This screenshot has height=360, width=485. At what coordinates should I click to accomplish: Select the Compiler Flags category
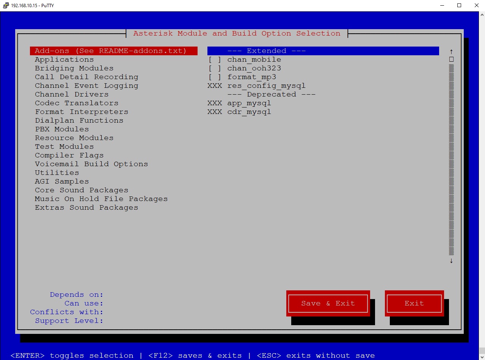pos(69,155)
